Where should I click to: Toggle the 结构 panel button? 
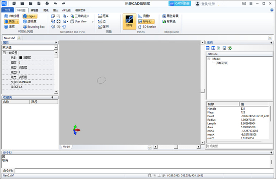tap(129, 21)
